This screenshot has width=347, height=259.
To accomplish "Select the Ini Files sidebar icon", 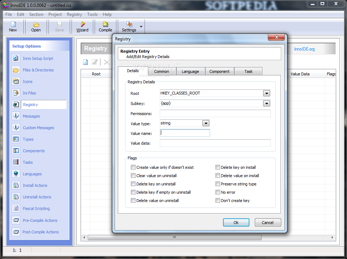I will 16,93.
